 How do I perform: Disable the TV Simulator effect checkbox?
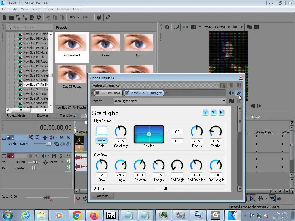97,93
